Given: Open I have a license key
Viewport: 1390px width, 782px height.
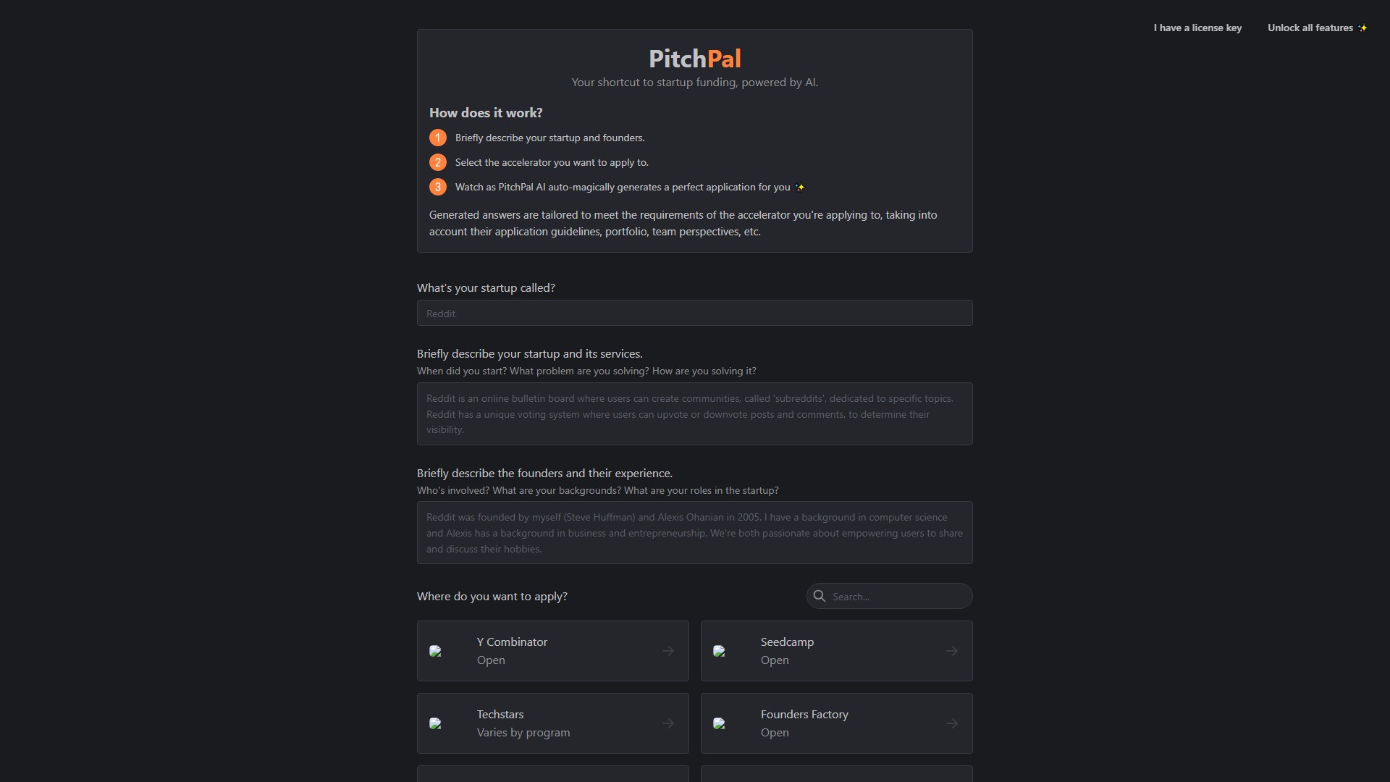Looking at the screenshot, I should pyautogui.click(x=1197, y=28).
